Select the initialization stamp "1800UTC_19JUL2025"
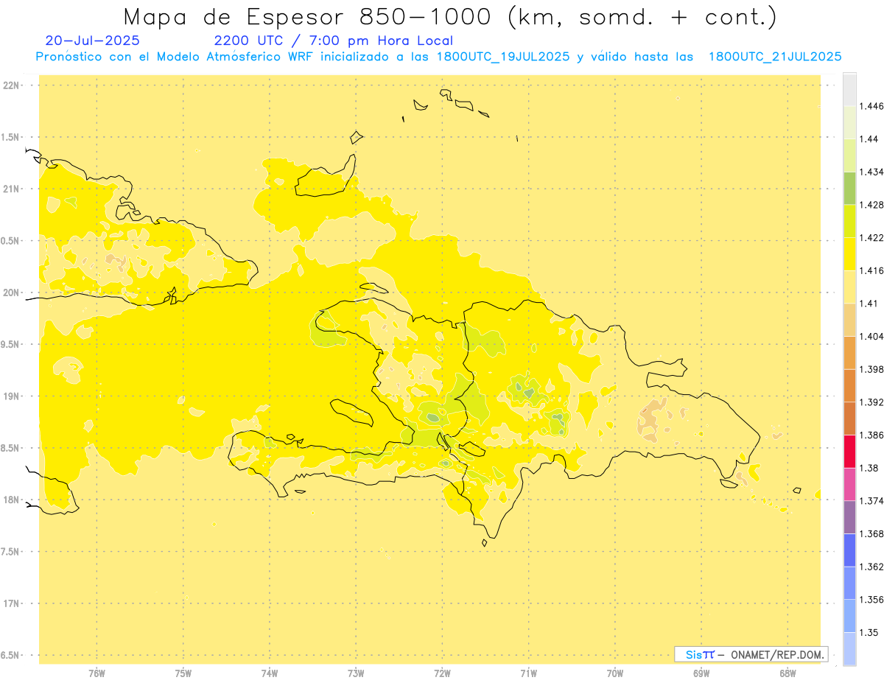The width and height of the screenshot is (884, 683). (x=503, y=57)
